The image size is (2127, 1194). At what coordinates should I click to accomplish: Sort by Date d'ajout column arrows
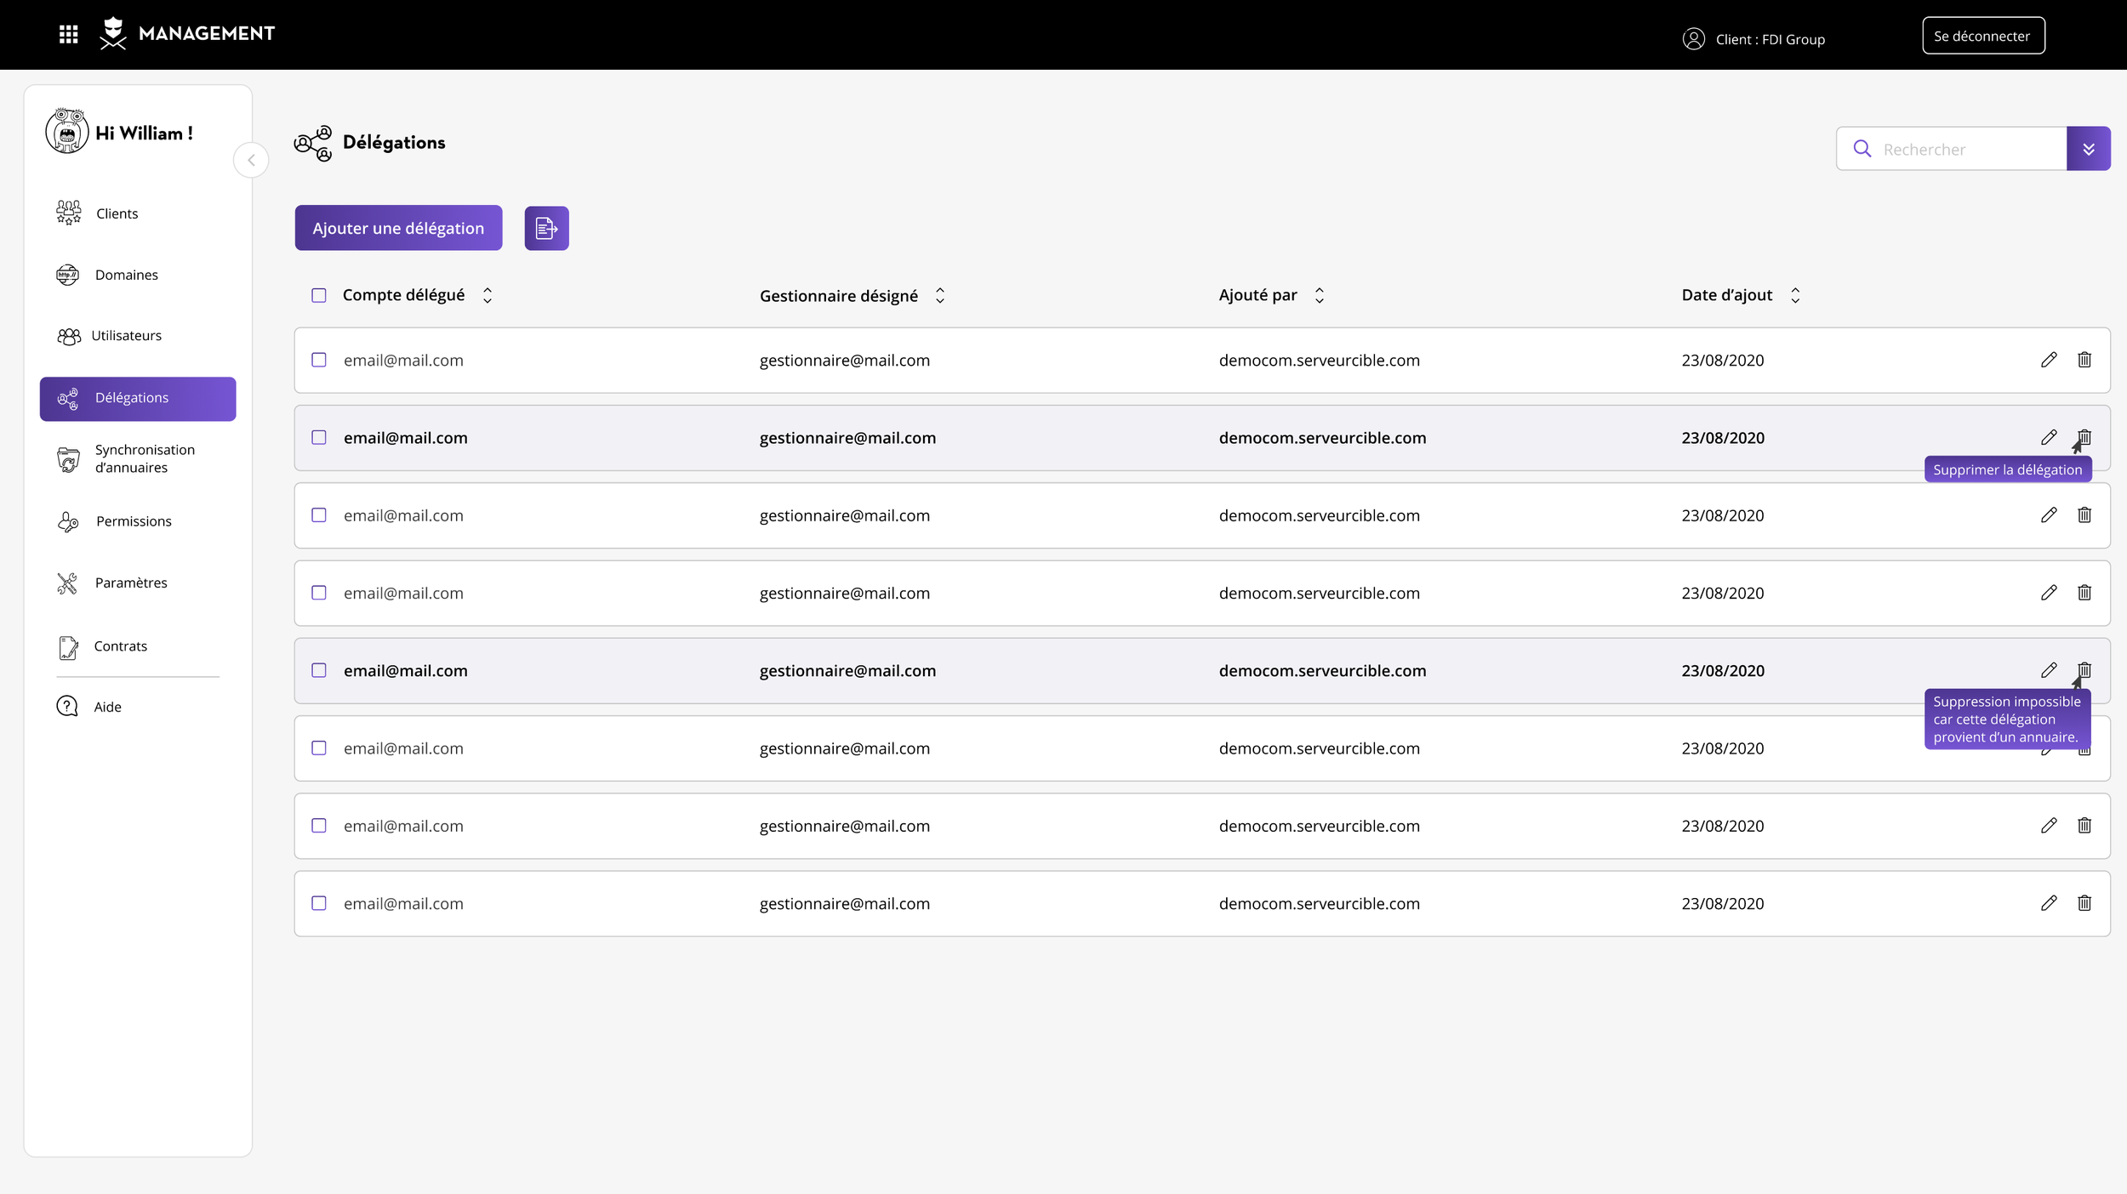pos(1795,295)
